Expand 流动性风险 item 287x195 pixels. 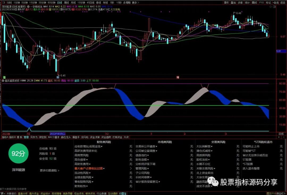82,173
